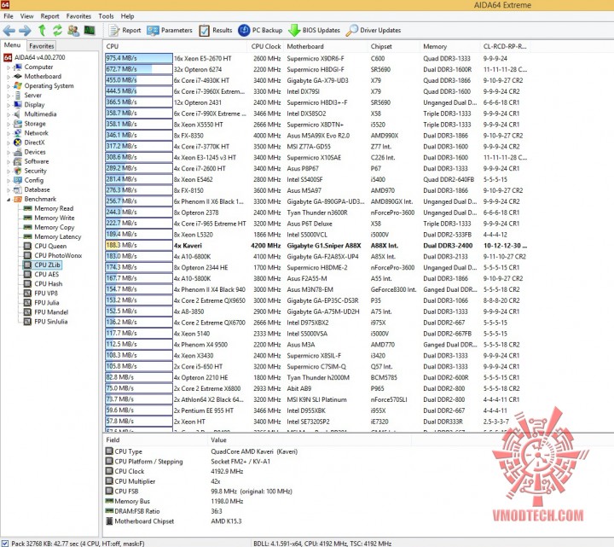The height and width of the screenshot is (547, 614).
Task: Check for Driver Updates
Action: point(374,30)
